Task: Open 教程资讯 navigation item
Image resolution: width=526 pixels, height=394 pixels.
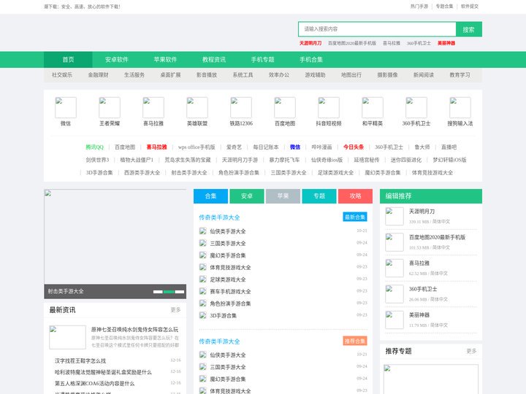Action: pos(214,60)
